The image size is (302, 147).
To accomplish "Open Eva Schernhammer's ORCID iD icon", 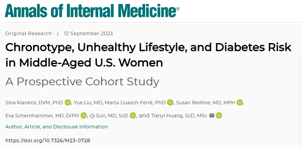I will coord(84,115).
